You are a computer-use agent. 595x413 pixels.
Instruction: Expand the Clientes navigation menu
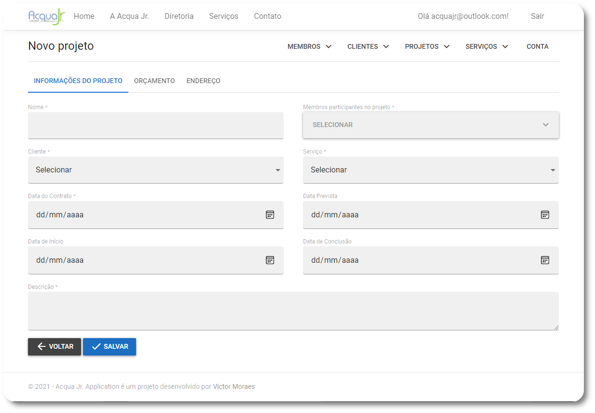368,46
